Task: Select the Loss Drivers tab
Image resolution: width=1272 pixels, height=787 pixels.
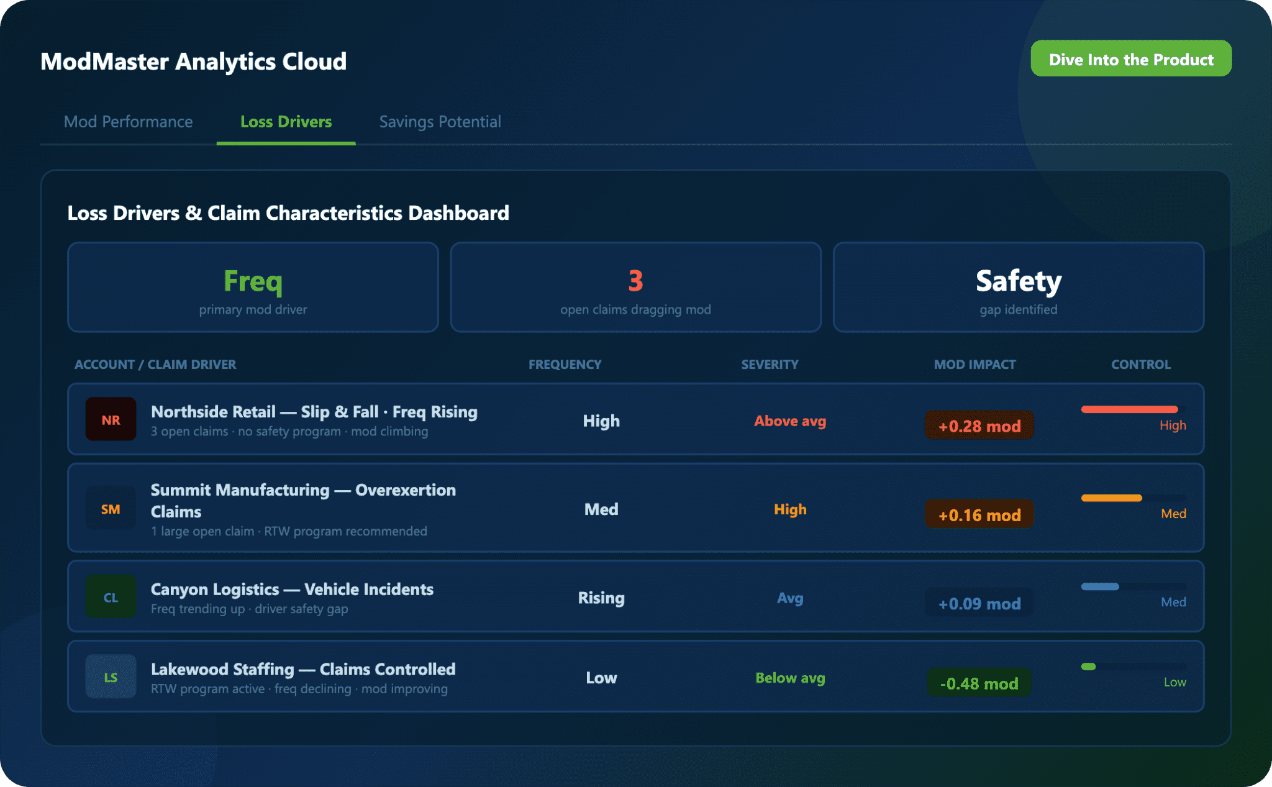Action: 286,122
